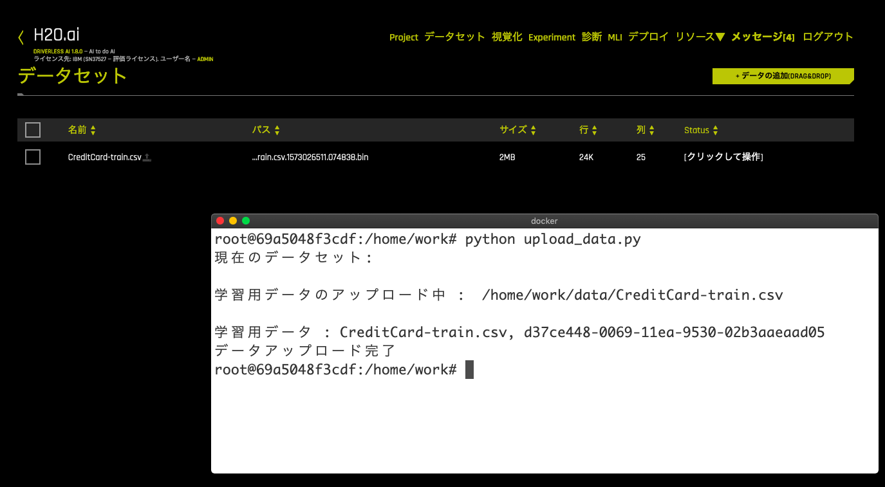885x487 pixels.
Task: Click the /home/work/data/CreditCard-train.csv path in terminal
Action: pos(632,295)
